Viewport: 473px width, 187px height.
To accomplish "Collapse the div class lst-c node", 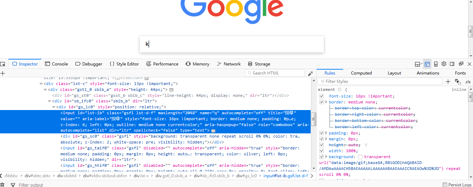I will [x=41, y=84].
